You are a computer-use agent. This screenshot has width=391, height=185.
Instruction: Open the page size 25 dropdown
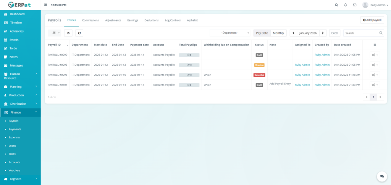point(56,33)
